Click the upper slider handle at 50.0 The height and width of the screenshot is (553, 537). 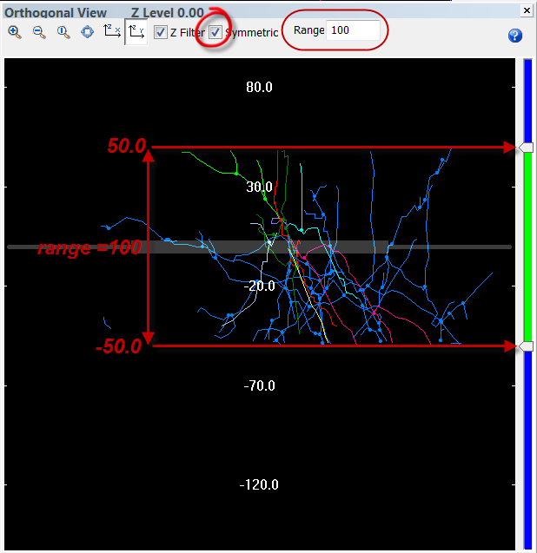(x=526, y=148)
